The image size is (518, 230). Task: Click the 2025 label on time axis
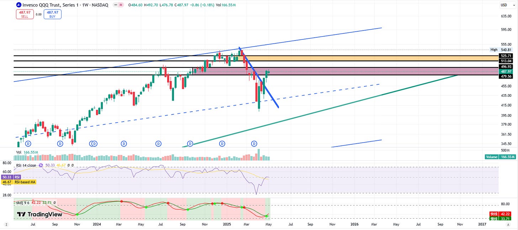pos(227,224)
